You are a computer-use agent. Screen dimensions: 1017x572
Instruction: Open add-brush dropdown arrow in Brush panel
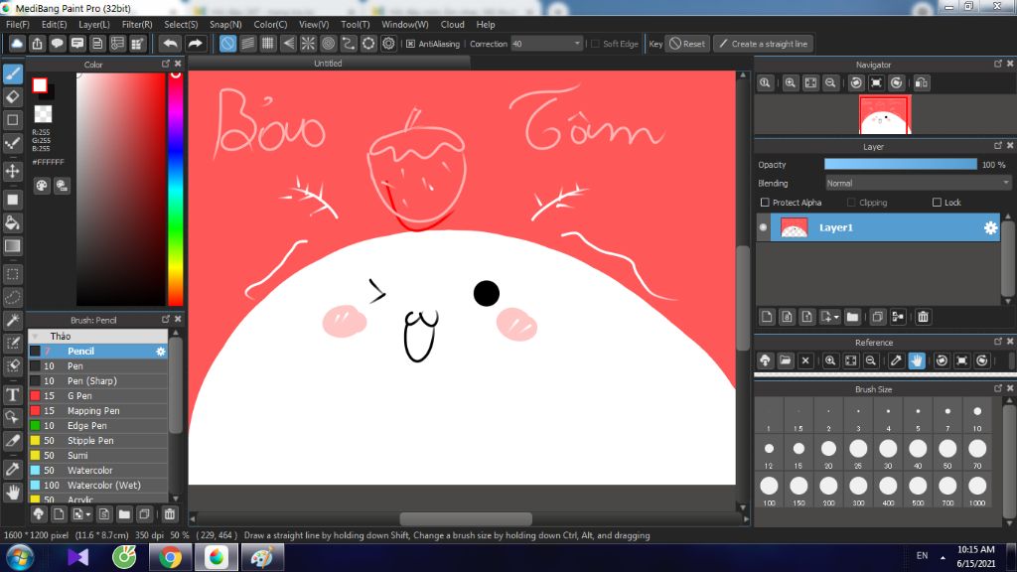[x=88, y=515]
